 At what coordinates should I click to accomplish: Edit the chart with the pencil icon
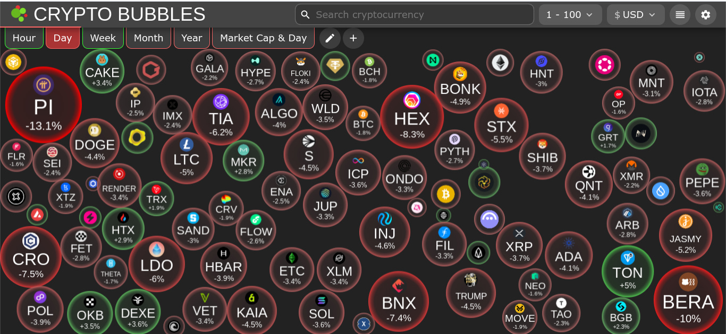[x=330, y=38]
